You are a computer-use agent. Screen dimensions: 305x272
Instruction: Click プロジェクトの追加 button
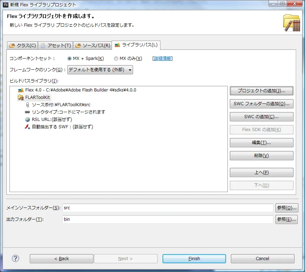261,91
